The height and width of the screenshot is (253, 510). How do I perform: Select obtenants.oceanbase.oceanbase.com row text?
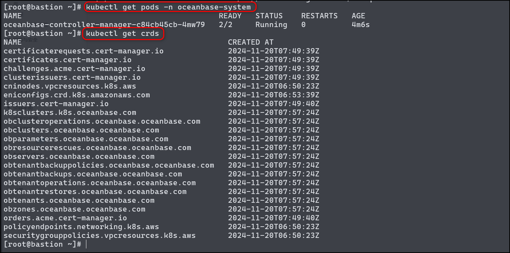(79, 200)
